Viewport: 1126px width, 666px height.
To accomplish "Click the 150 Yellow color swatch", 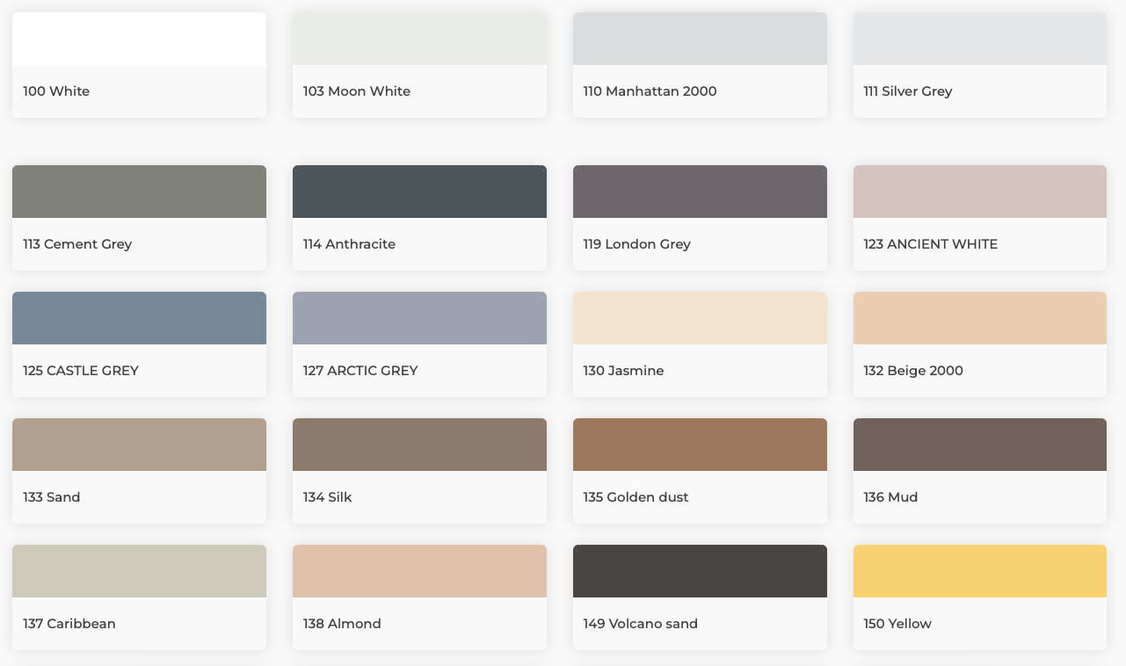I will pos(979,572).
